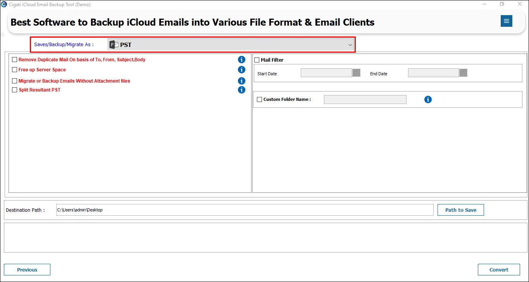The height and width of the screenshot is (282, 529).
Task: Click the Custom Folder Name input field
Action: pos(365,100)
